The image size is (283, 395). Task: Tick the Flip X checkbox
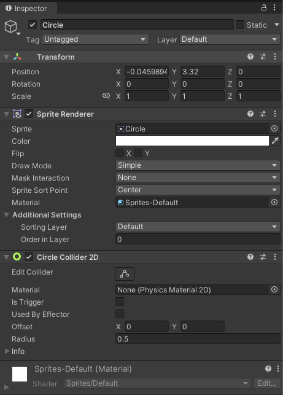coord(120,153)
